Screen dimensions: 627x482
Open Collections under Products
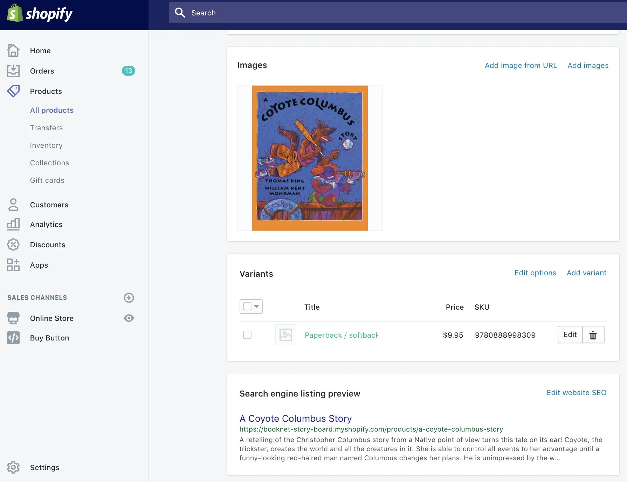[49, 163]
